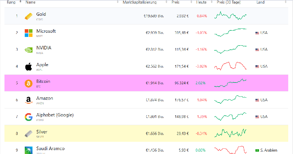Click the Saudi Aramco logo icon
Image resolution: width=293 pixels, height=154 pixels.
[x=29, y=150]
